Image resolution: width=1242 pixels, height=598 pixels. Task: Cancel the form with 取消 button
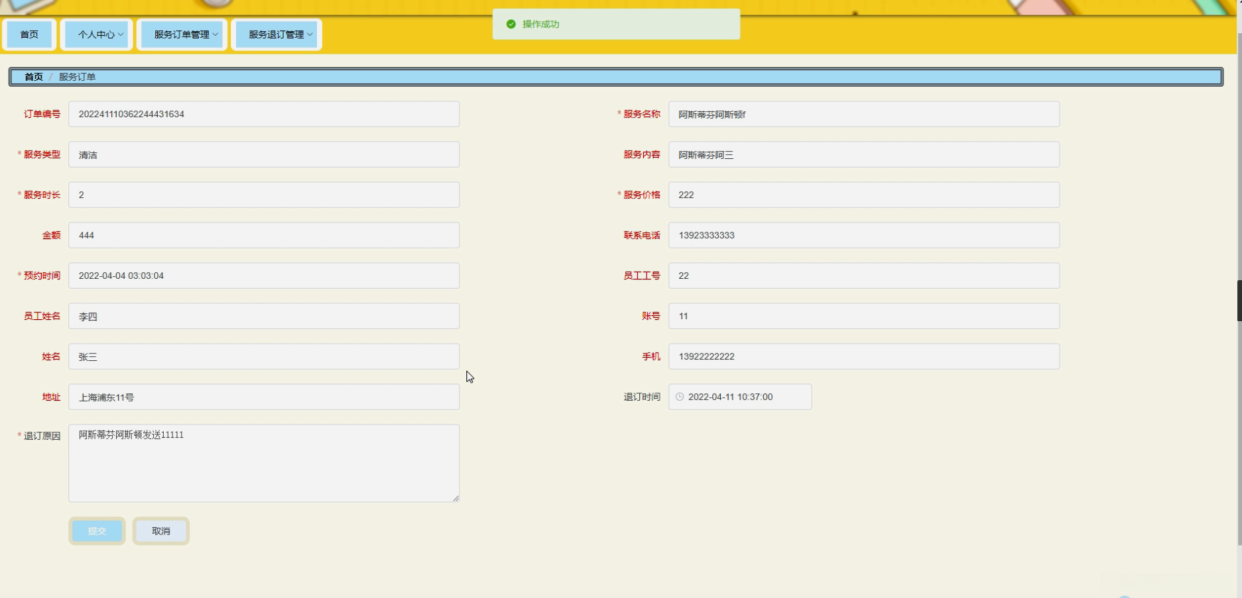point(161,531)
